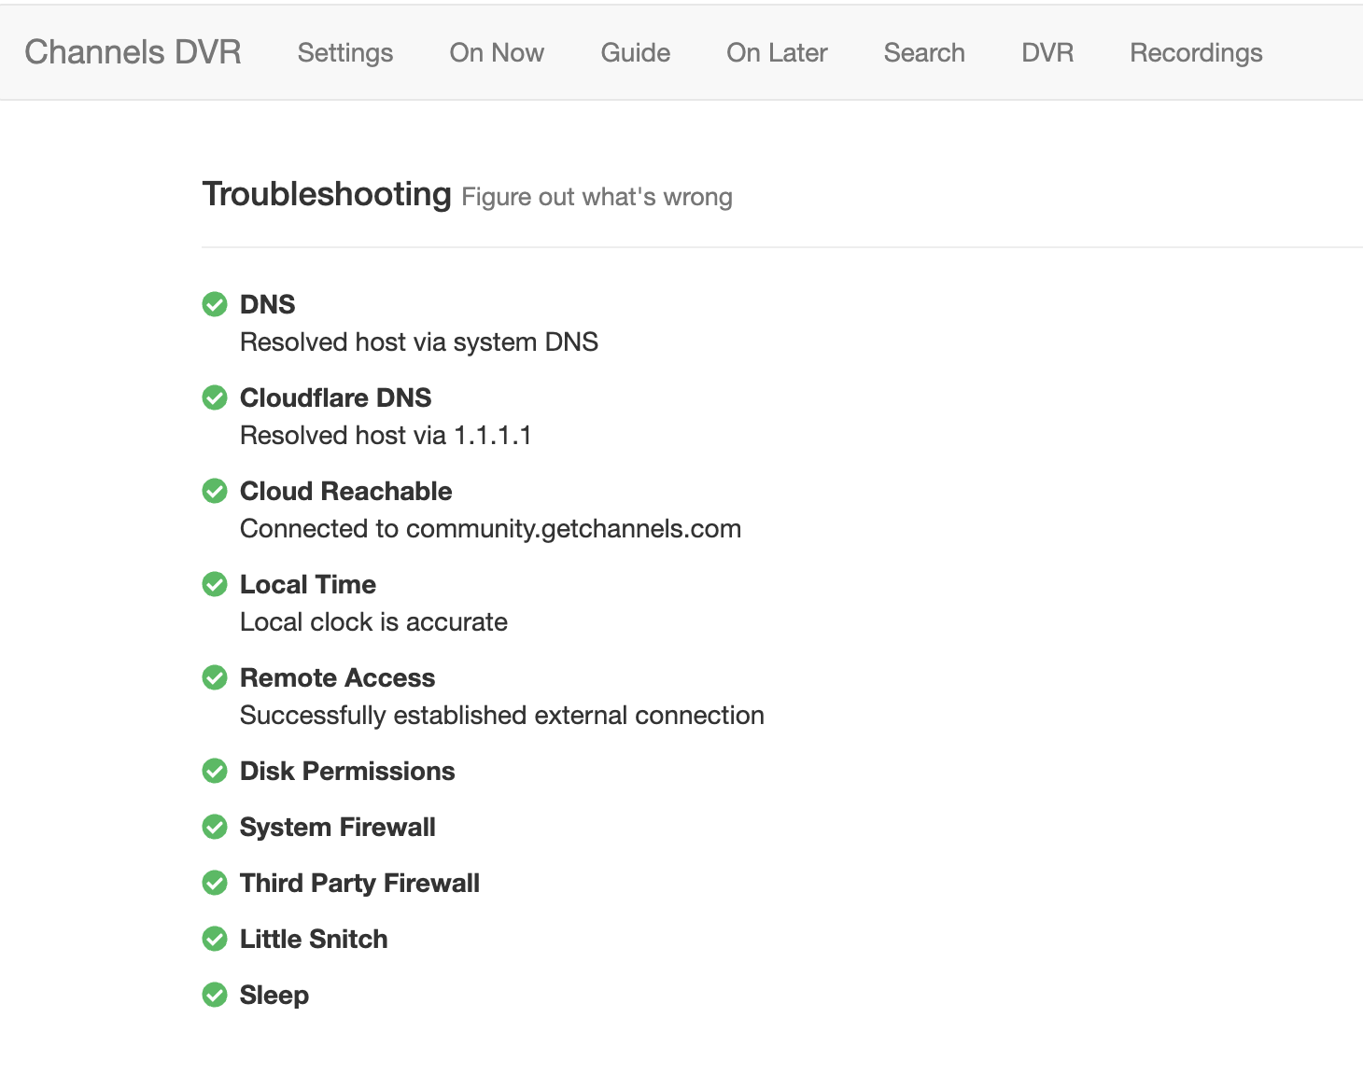Go to the On Now page
1363x1073 pixels.
tap(497, 52)
